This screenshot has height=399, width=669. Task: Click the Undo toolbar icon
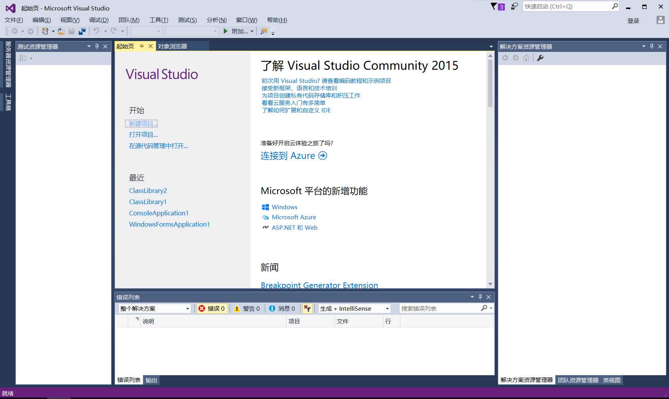click(96, 31)
